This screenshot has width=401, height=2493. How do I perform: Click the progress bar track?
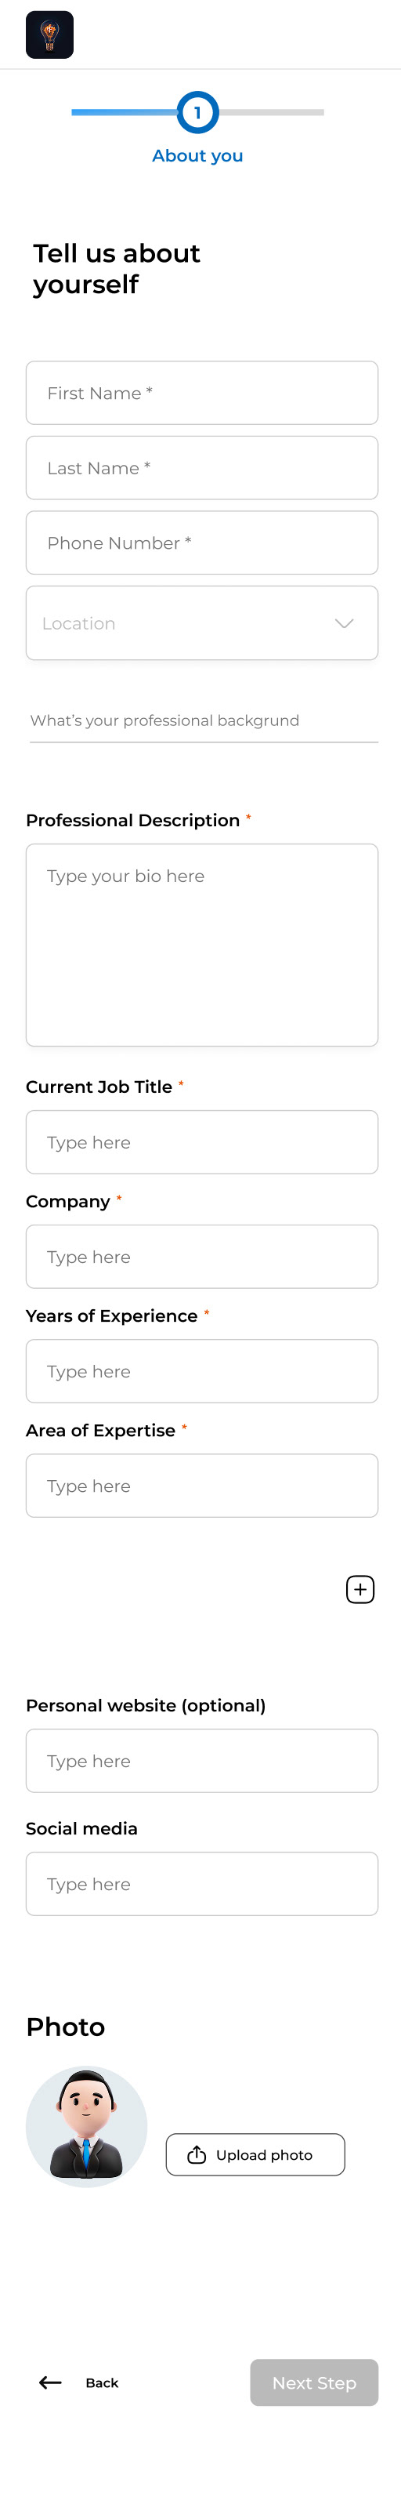click(x=198, y=112)
